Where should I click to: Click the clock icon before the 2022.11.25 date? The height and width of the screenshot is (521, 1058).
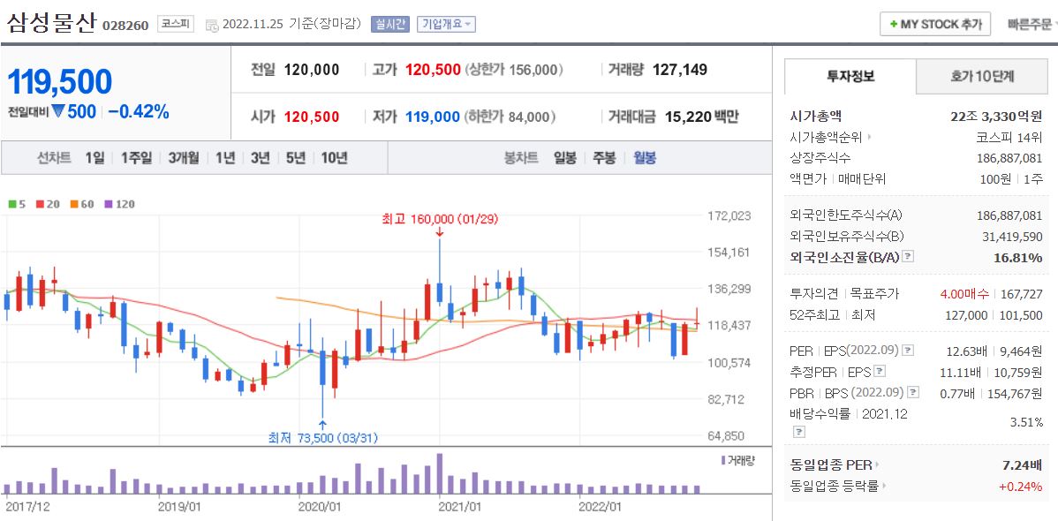[x=212, y=25]
